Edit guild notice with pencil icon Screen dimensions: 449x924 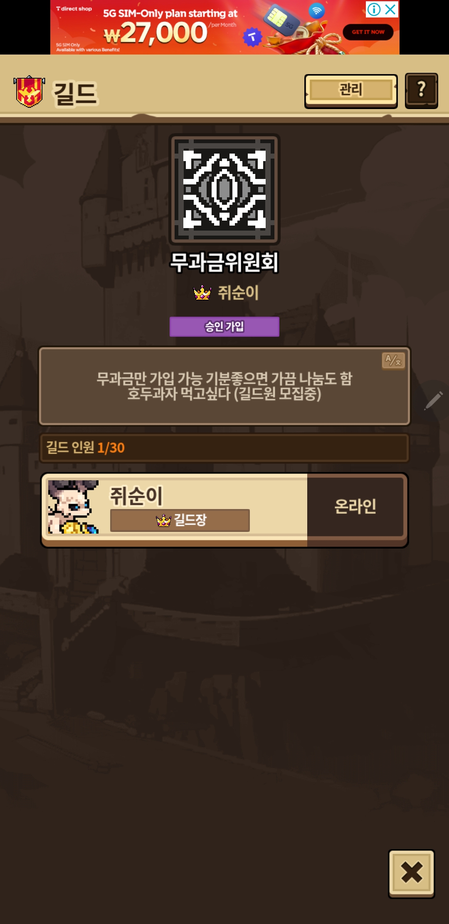(x=434, y=400)
